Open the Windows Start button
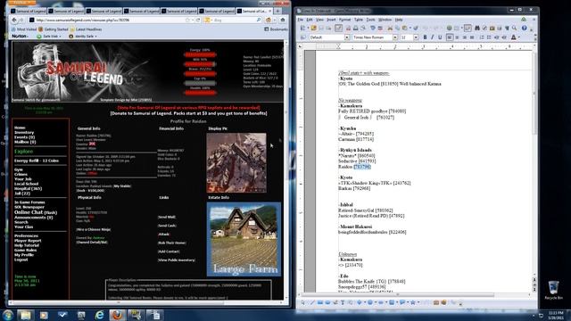Viewport: 571px width, 321px height. tap(8, 315)
